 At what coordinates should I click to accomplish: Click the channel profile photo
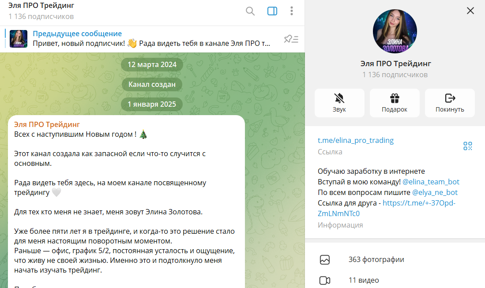tap(395, 31)
